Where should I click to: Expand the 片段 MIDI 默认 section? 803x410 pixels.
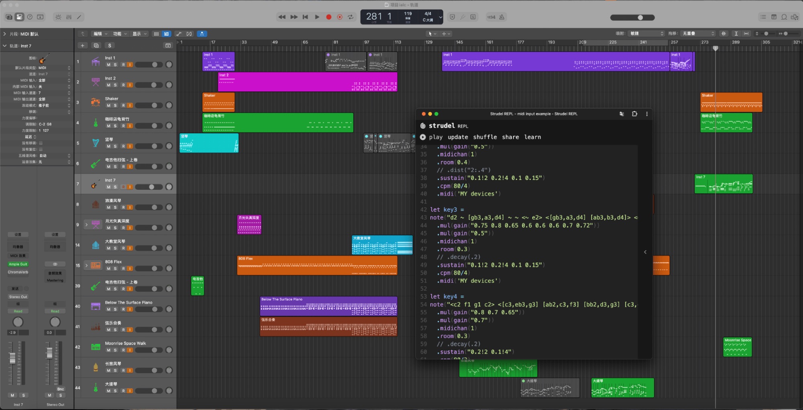point(4,34)
